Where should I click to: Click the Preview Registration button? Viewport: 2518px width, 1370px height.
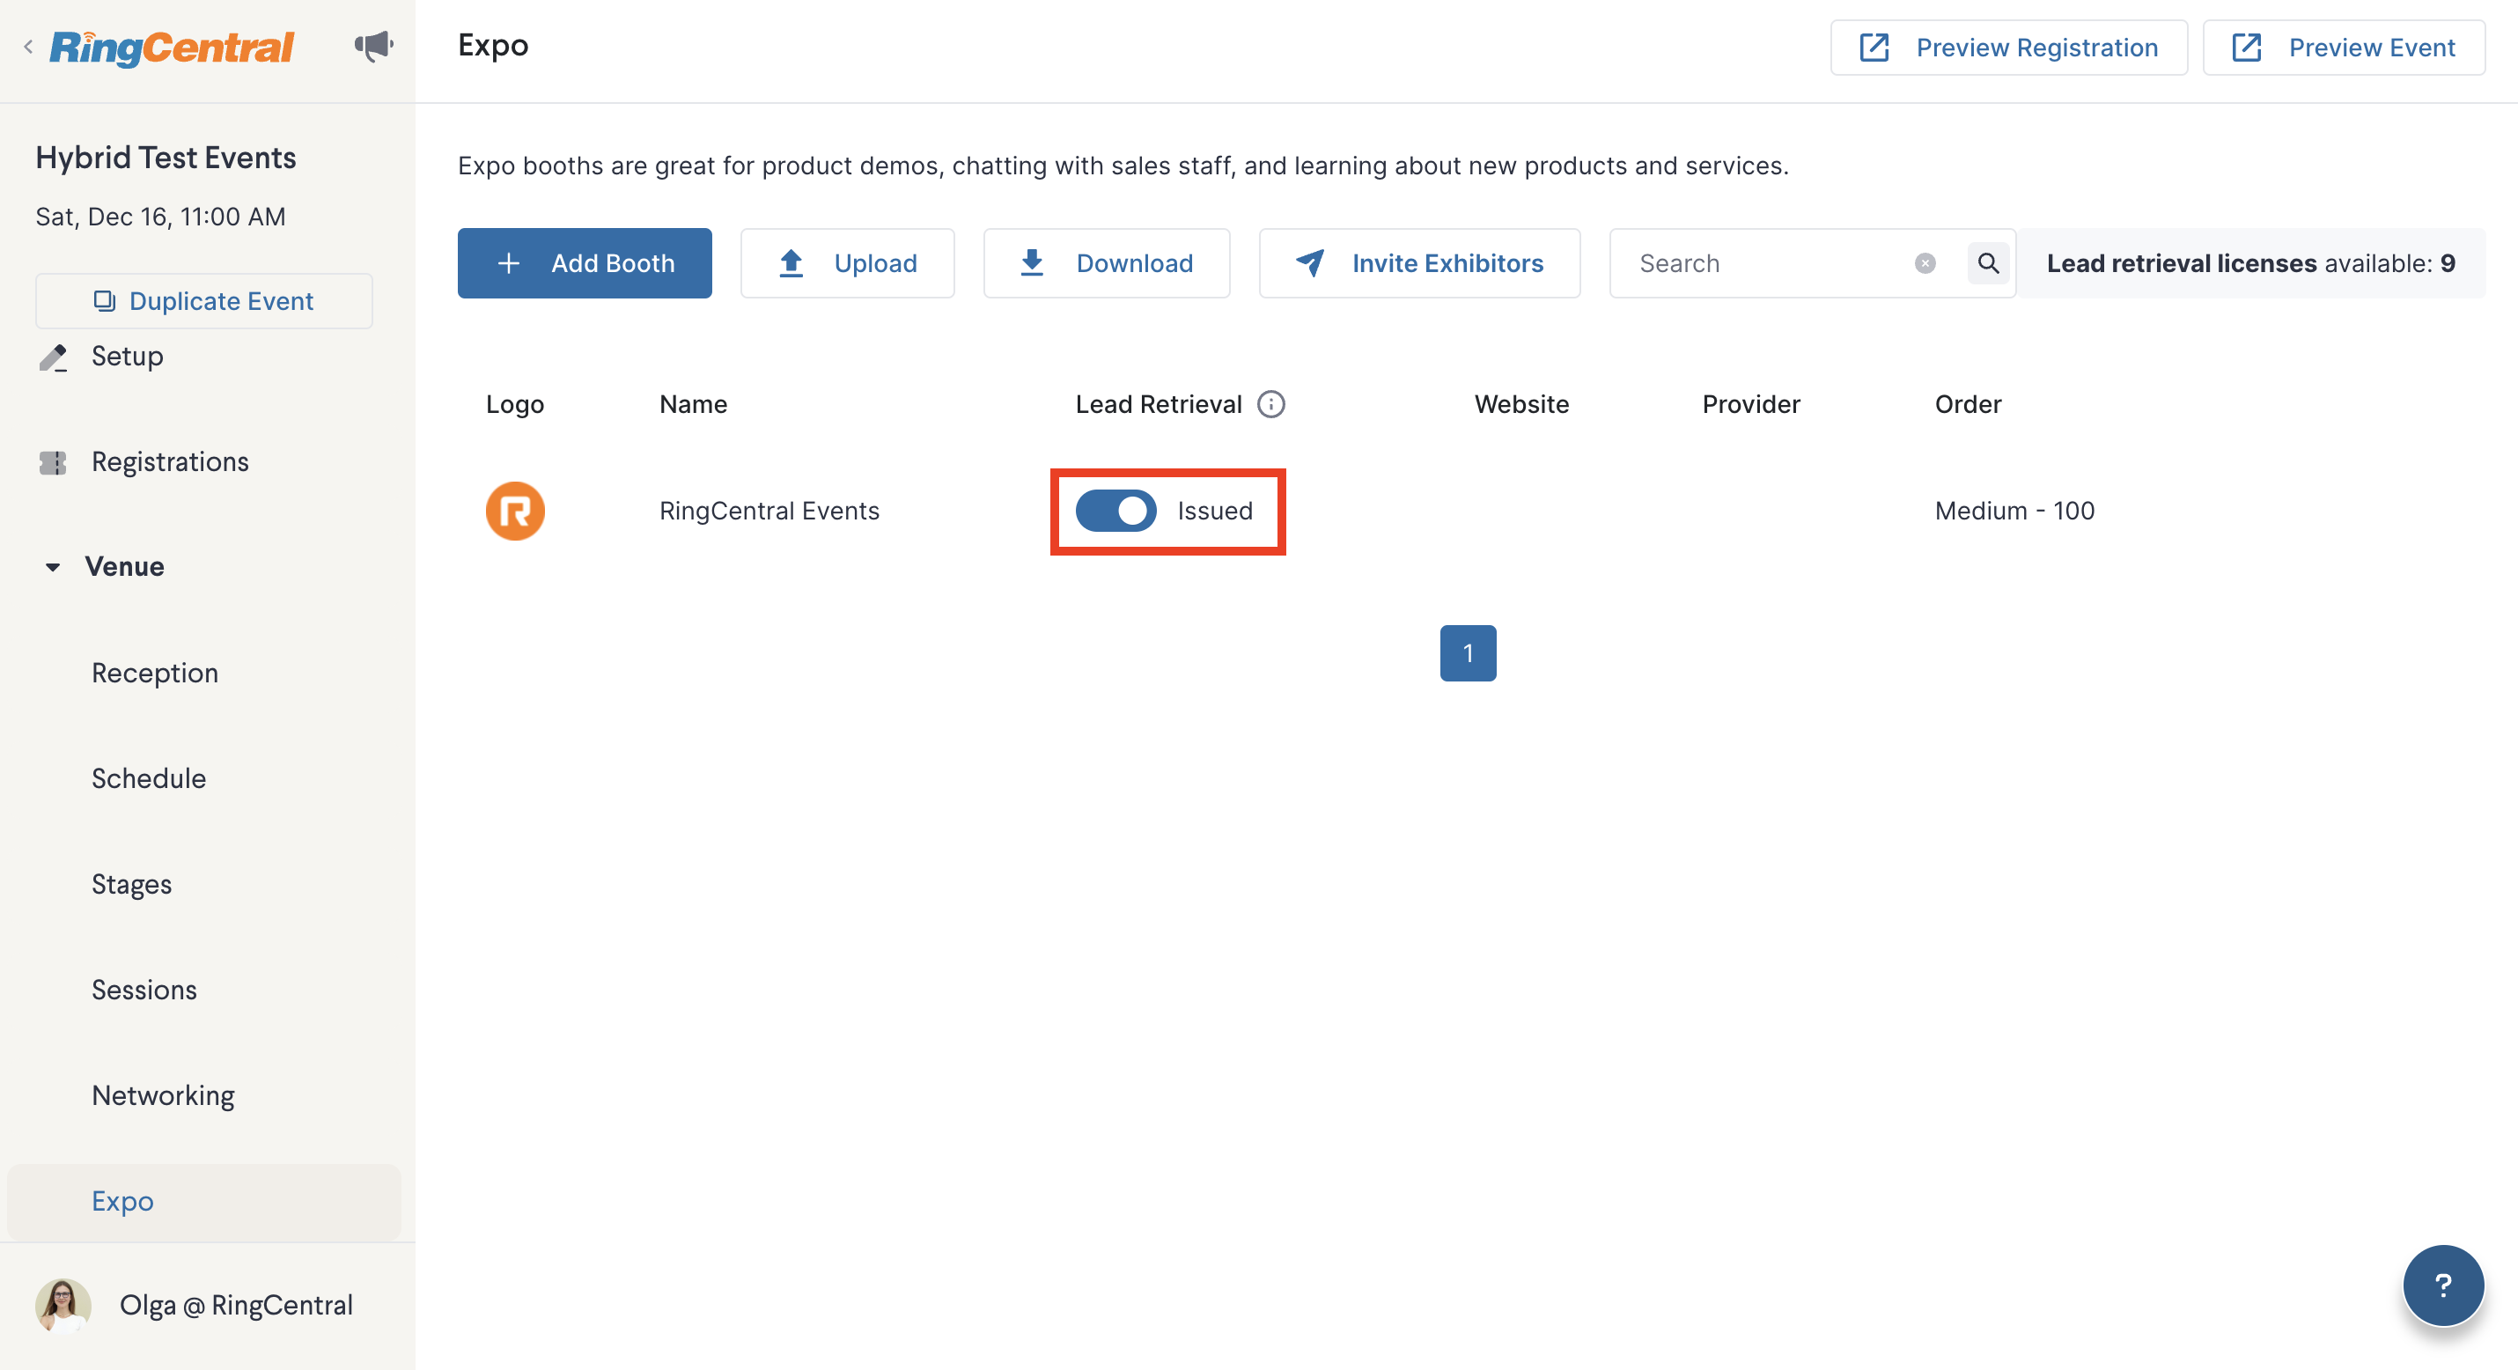(x=2009, y=47)
